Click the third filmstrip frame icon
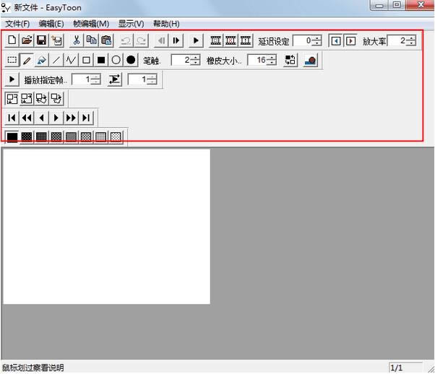 tap(246, 40)
